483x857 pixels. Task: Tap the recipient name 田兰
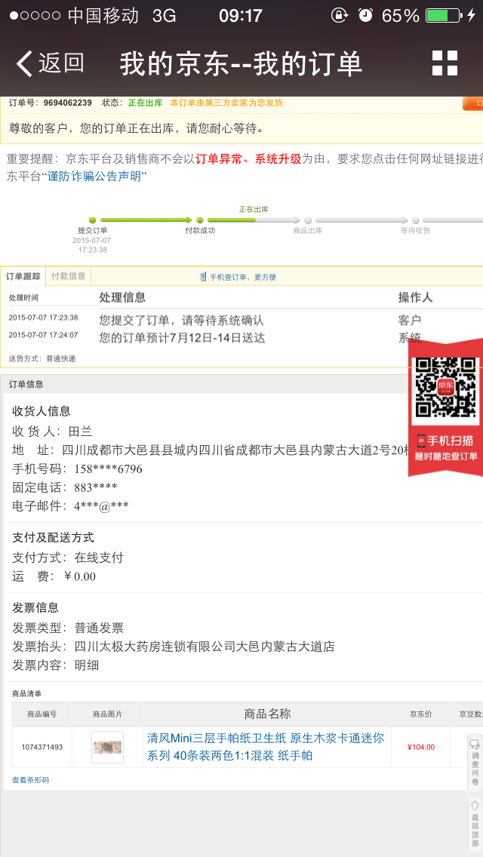tap(81, 432)
